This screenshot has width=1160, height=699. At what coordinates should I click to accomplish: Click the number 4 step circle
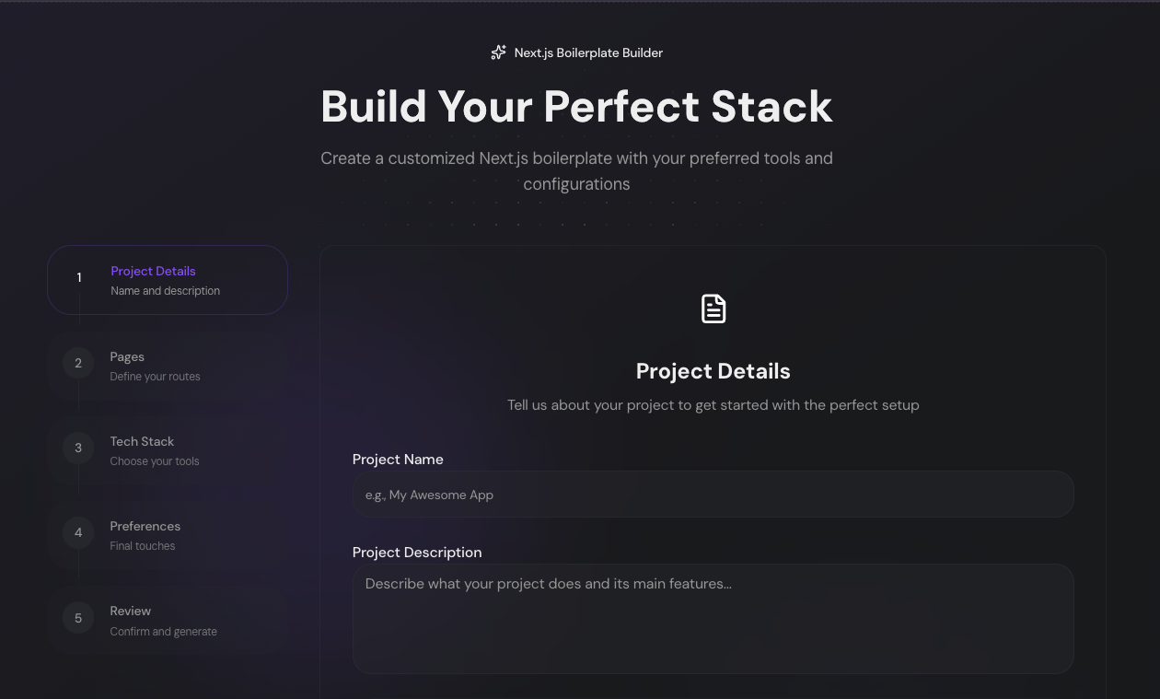78,532
